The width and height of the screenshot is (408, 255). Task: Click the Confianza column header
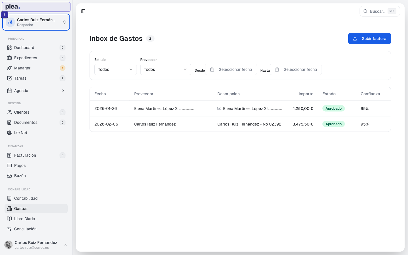(370, 94)
